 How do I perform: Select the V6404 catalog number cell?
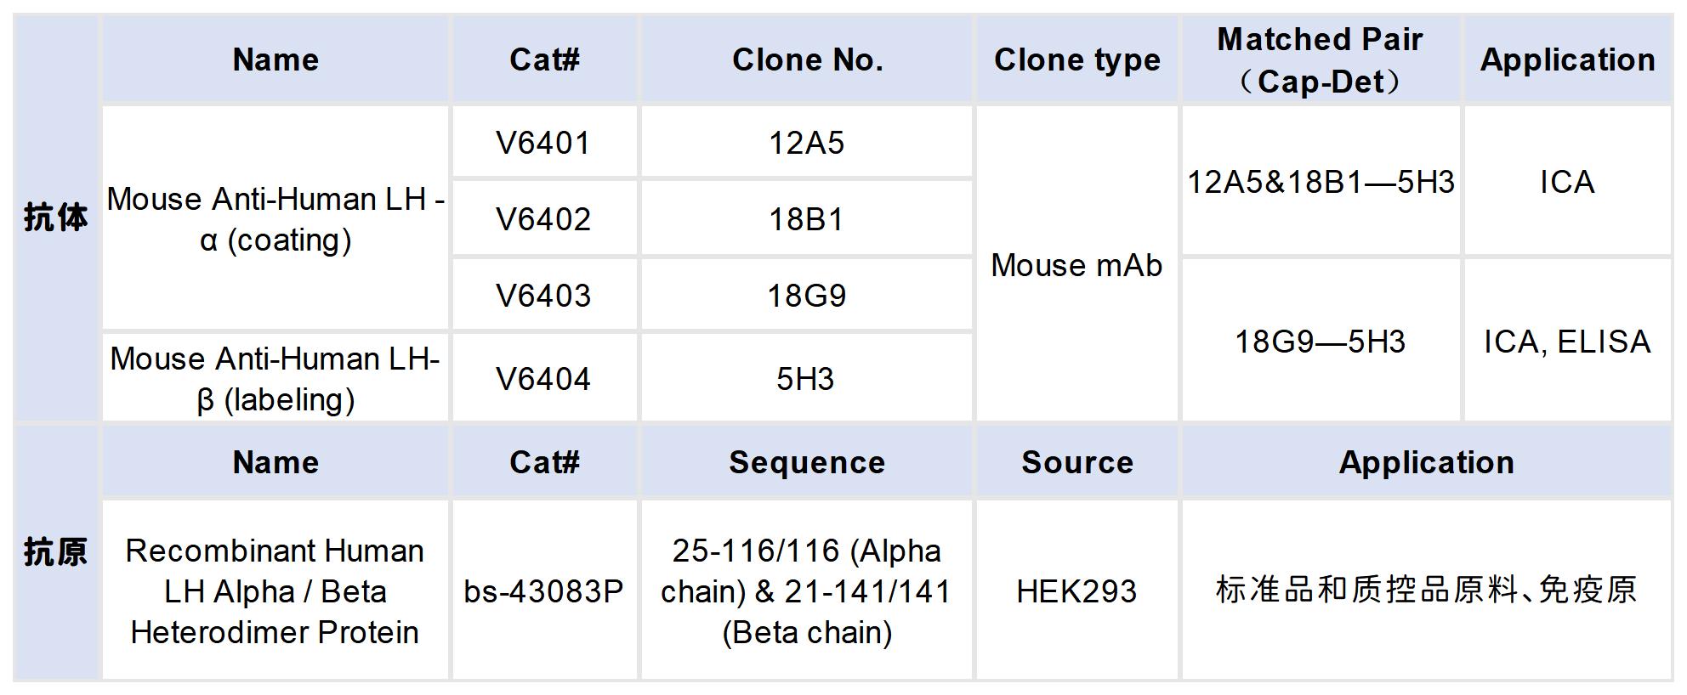(543, 379)
